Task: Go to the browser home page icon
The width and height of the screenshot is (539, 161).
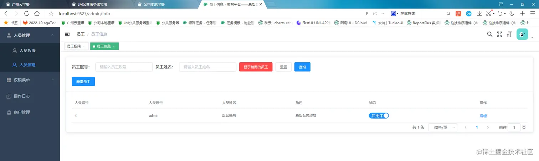Action: pos(37,14)
